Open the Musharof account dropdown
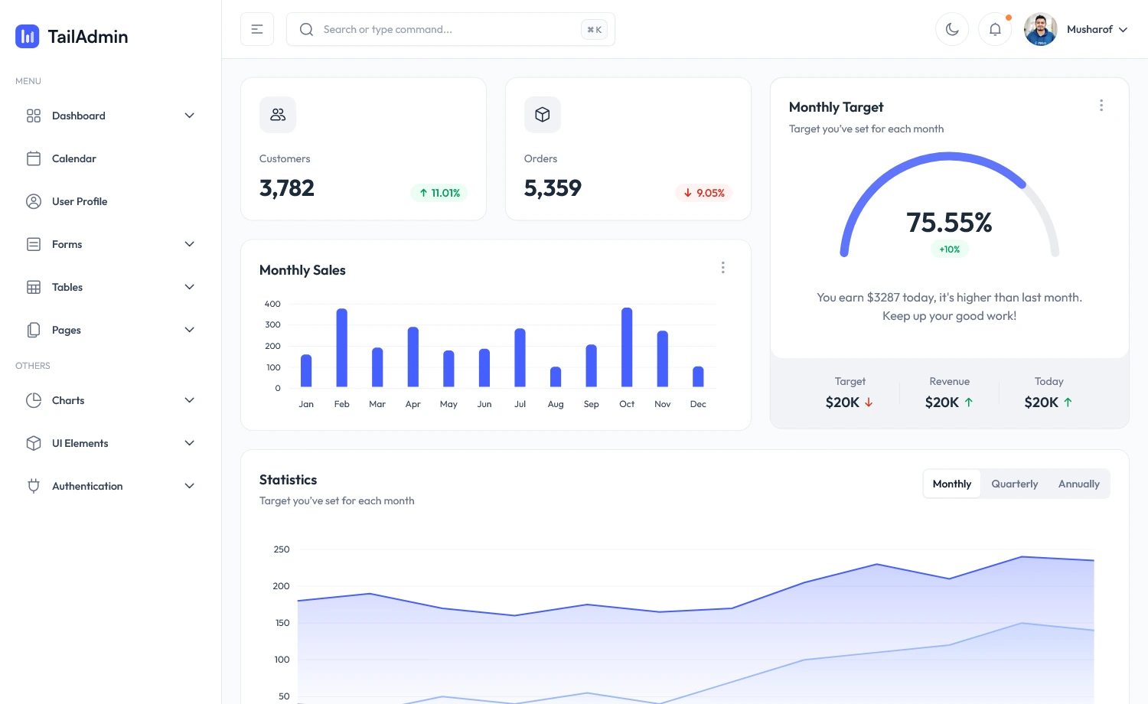This screenshot has width=1148, height=704. (x=1090, y=29)
